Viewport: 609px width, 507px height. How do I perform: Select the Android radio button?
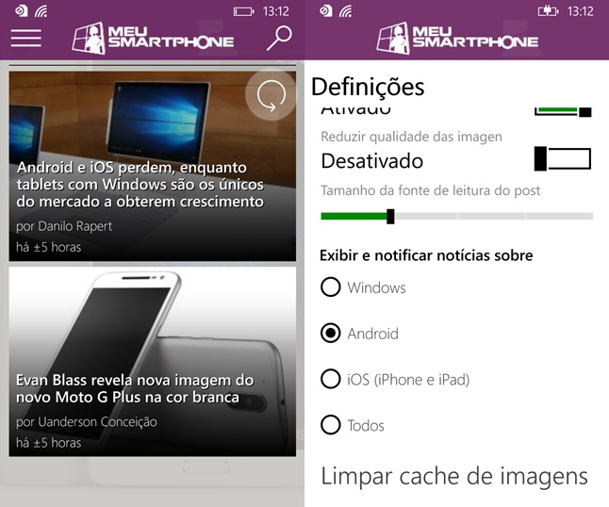(x=331, y=333)
